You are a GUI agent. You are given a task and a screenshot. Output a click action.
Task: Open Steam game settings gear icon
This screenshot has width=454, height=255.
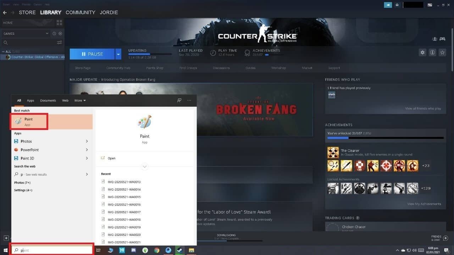click(x=422, y=52)
